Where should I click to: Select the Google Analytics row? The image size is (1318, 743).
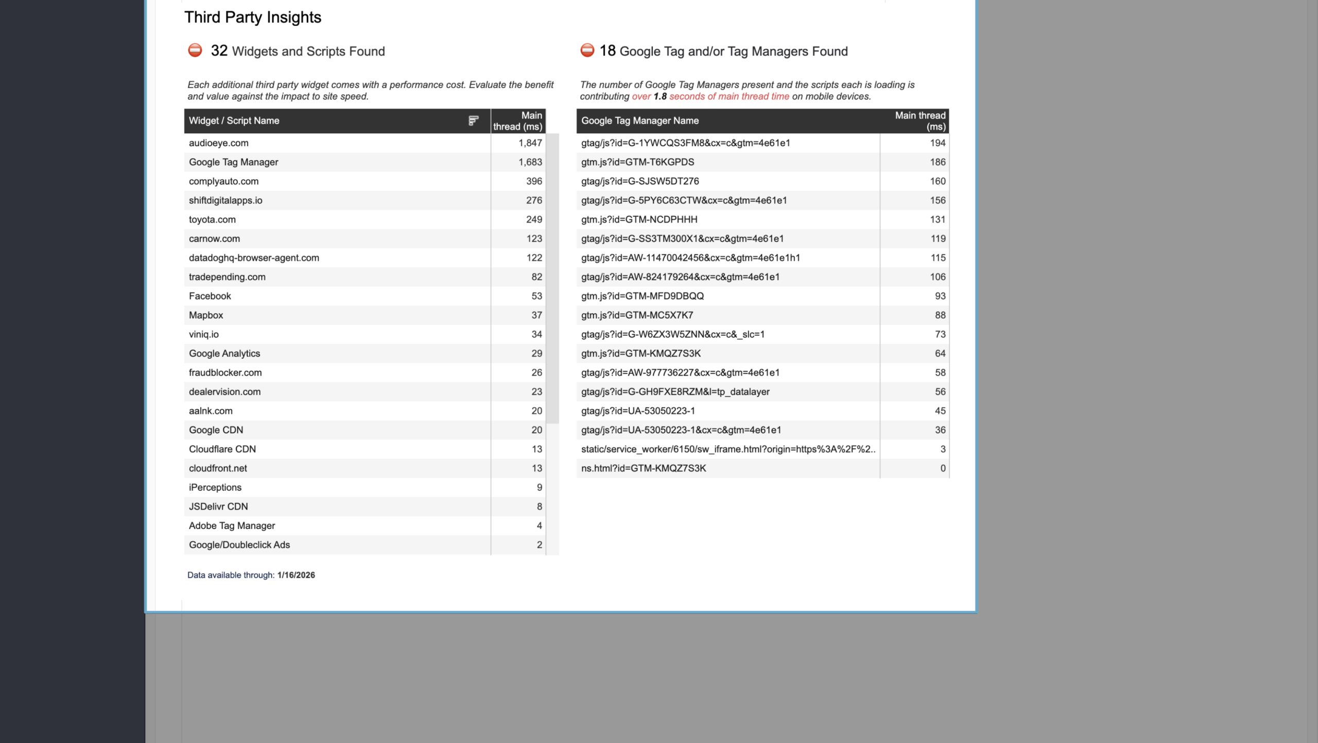click(365, 353)
